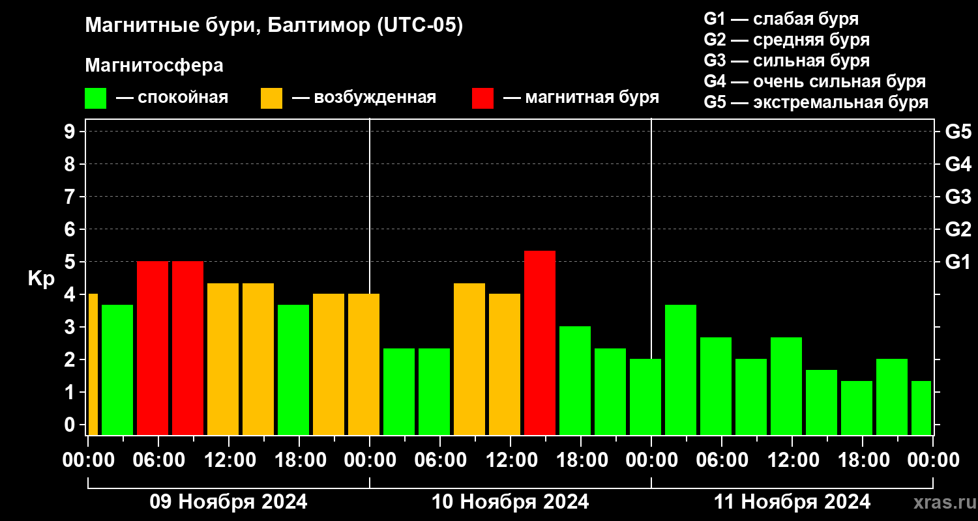Click the 12:00 time label for 09 November

tap(229, 460)
